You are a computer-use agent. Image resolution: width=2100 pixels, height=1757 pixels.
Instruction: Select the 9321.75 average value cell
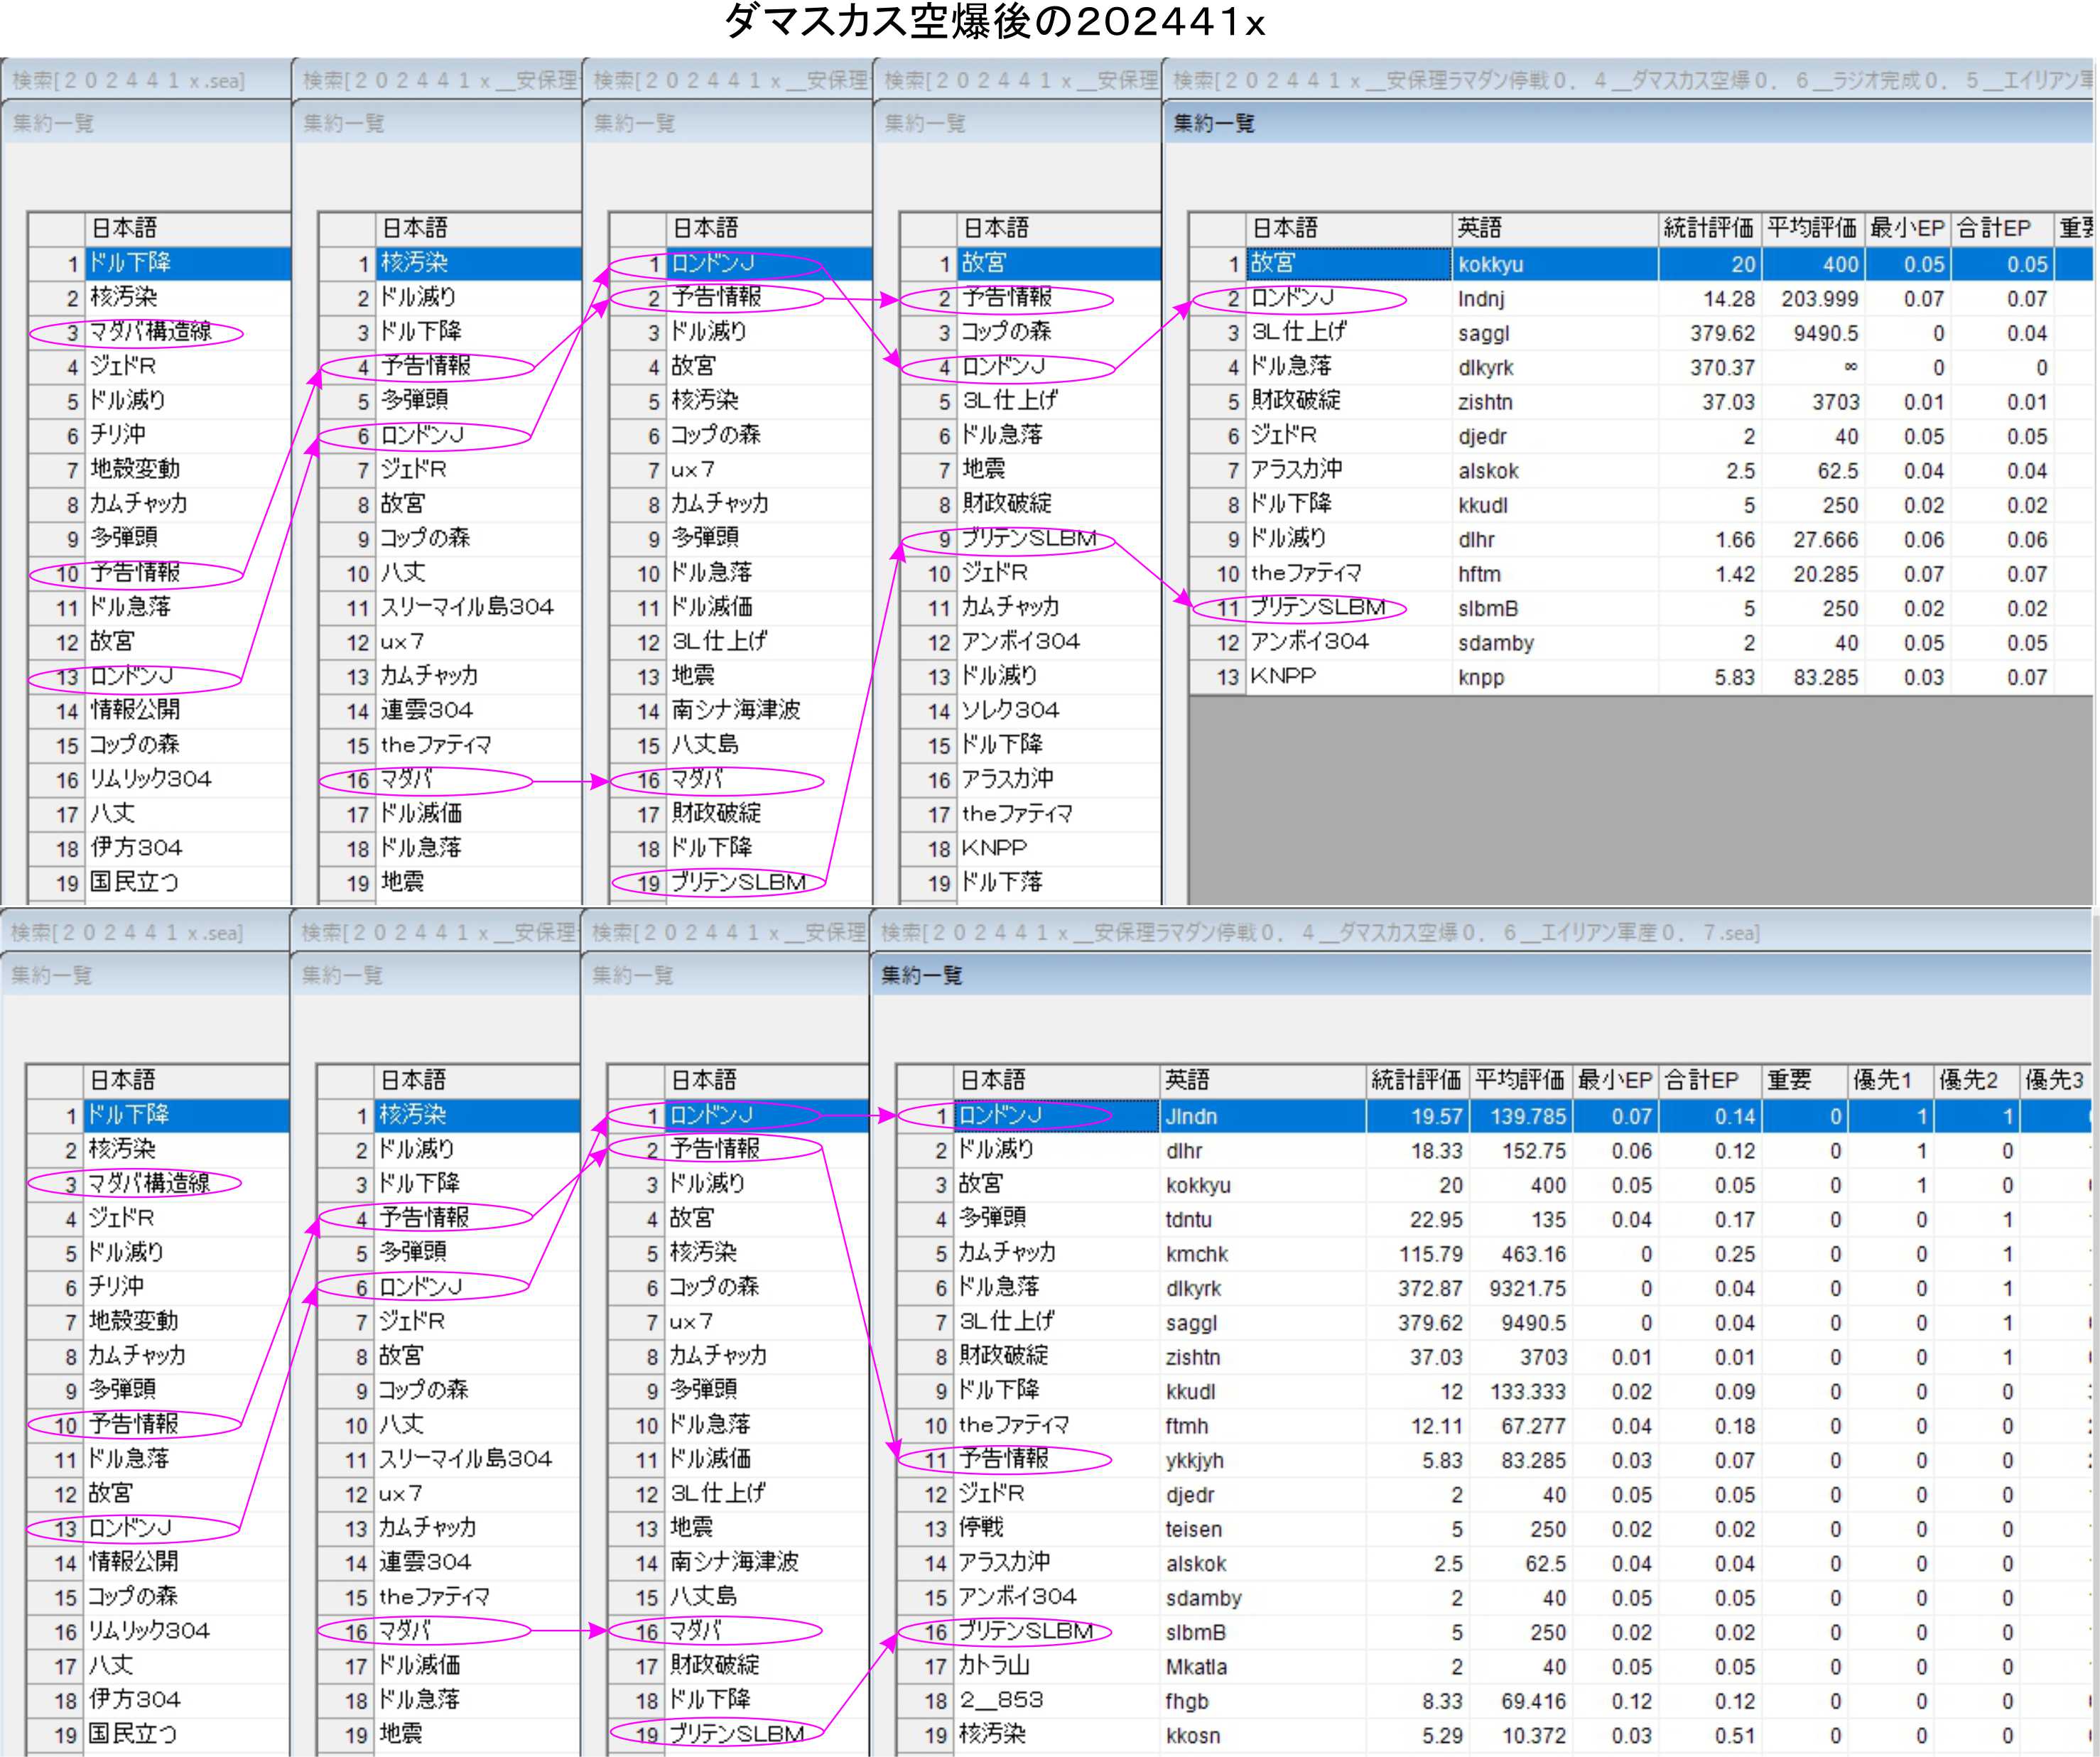(1520, 1288)
